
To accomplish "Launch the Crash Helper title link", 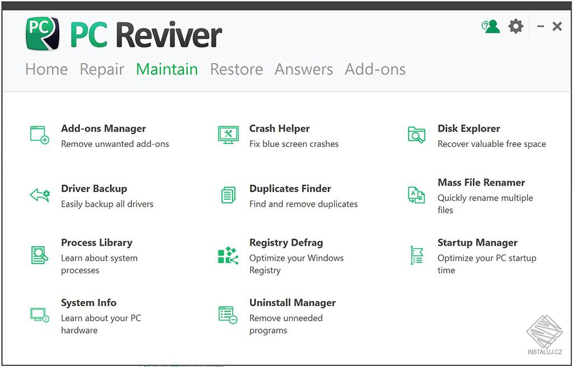I will pyautogui.click(x=280, y=128).
